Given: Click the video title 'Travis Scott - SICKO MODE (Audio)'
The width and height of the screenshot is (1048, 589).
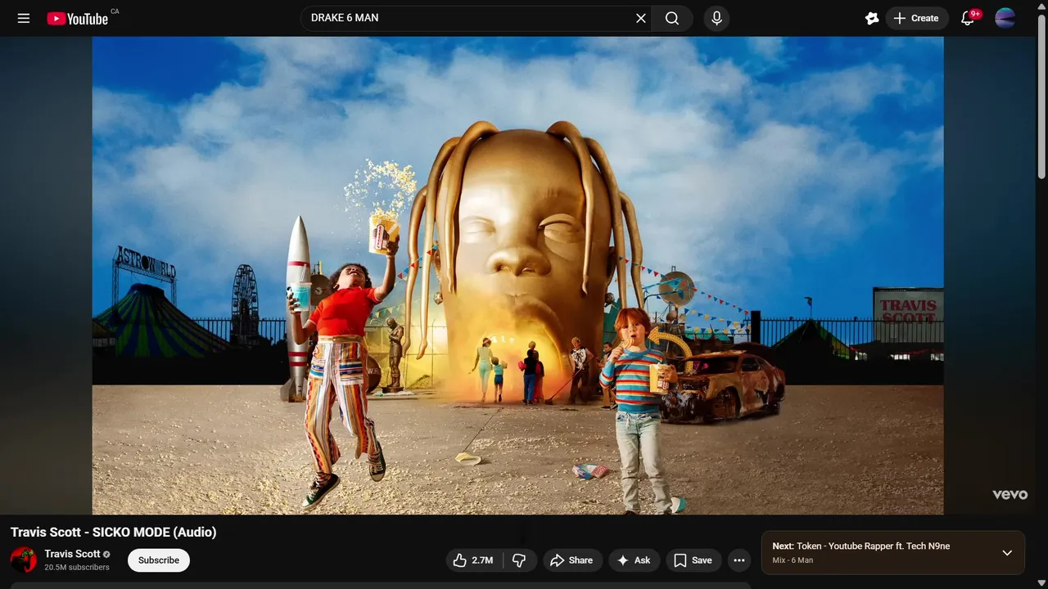Looking at the screenshot, I should coord(114,532).
